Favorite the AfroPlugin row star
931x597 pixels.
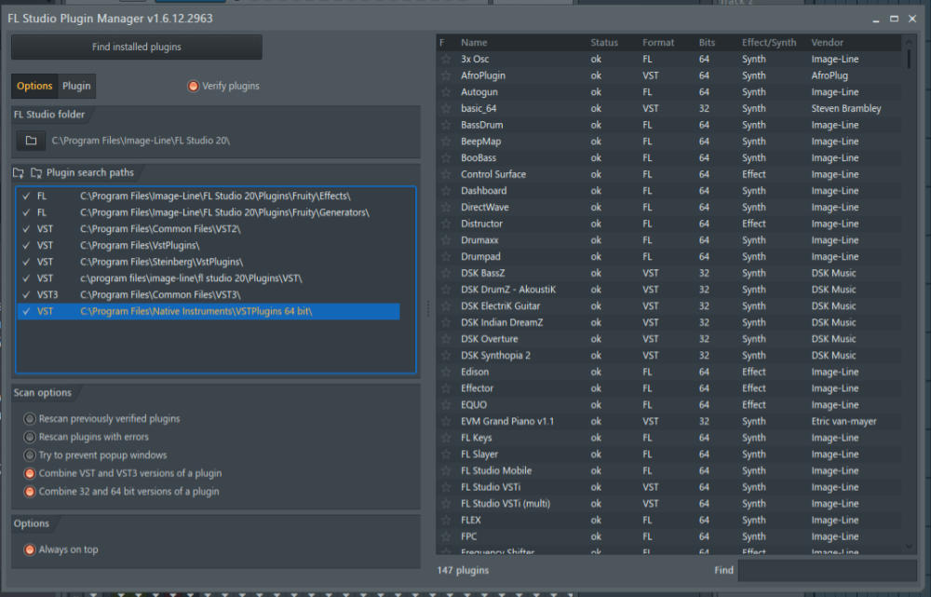[445, 75]
